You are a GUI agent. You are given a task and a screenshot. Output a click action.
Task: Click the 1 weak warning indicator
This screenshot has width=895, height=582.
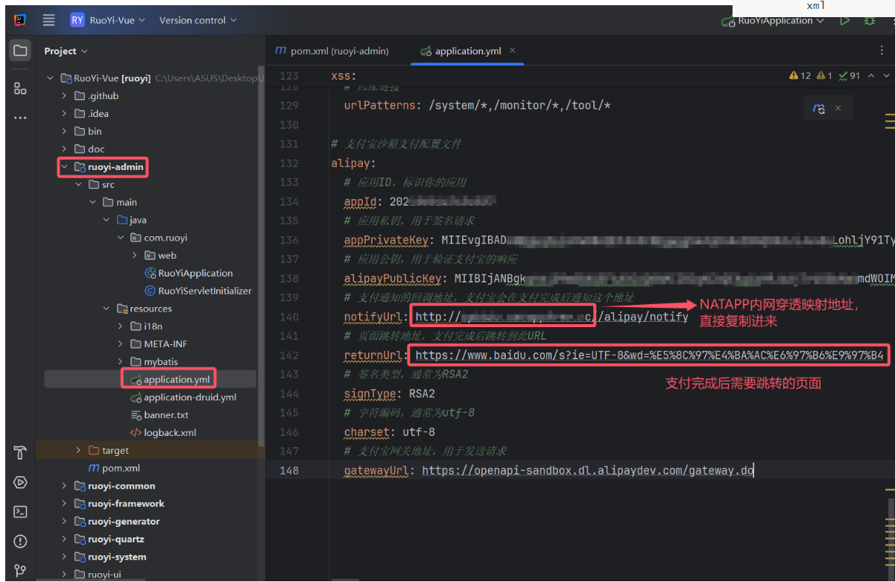pyautogui.click(x=824, y=75)
